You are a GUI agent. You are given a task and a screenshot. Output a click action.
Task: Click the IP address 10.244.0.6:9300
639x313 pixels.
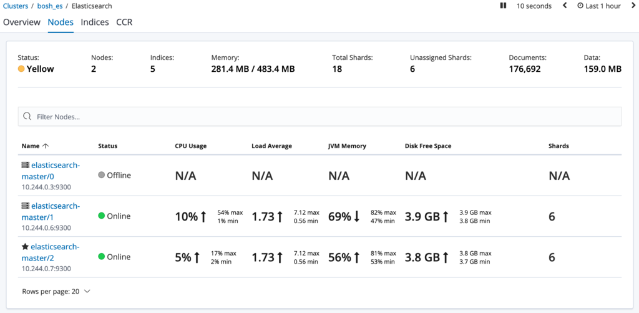[46, 227]
